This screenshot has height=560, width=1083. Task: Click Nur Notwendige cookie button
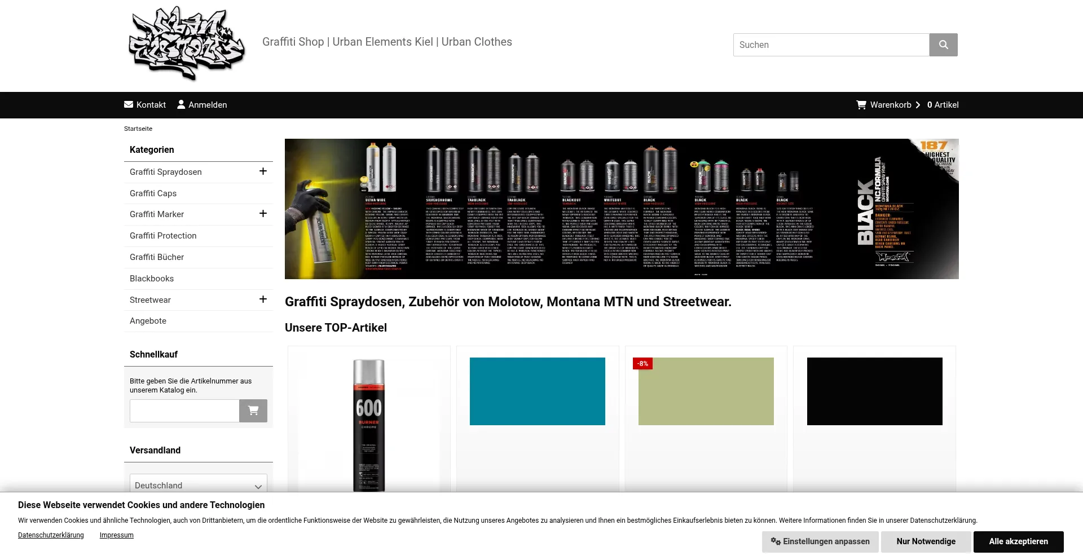[x=926, y=541]
